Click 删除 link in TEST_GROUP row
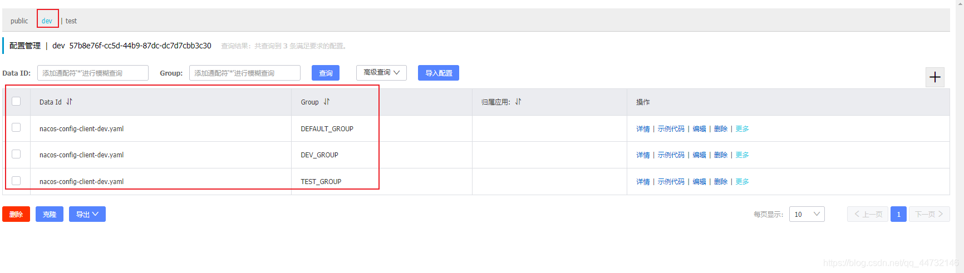 [x=721, y=182]
